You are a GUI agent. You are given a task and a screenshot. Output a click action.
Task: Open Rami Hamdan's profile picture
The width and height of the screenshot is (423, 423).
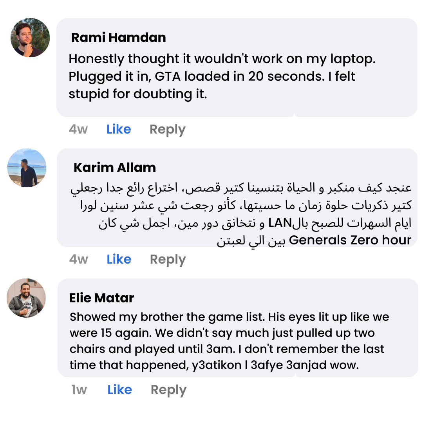pos(30,38)
